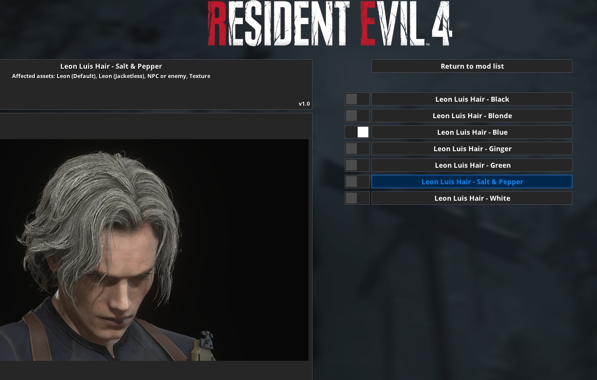
Task: Select the Leon Luis Hair - Black entry
Action: pyautogui.click(x=472, y=99)
